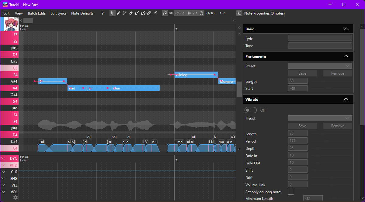Select the pitch drawing brush tool
The height and width of the screenshot is (202, 365).
pyautogui.click(x=155, y=13)
